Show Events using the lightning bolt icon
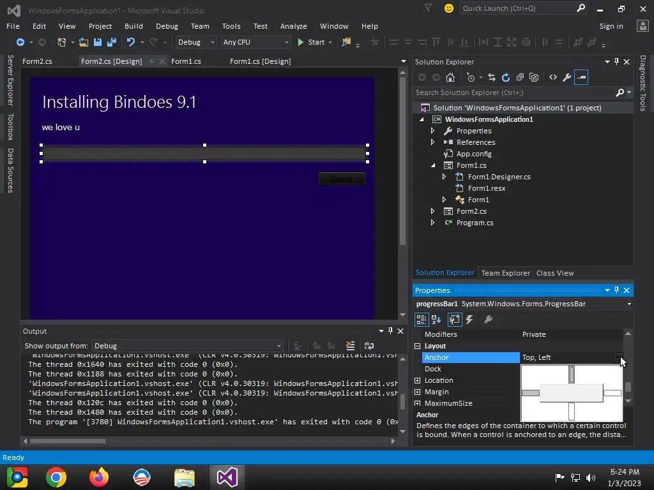The width and height of the screenshot is (654, 490). (469, 320)
